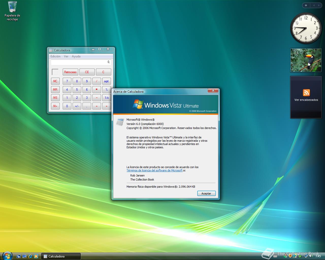Click the ES language indicator in tray
This screenshot has height=260, width=325.
pyautogui.click(x=270, y=256)
